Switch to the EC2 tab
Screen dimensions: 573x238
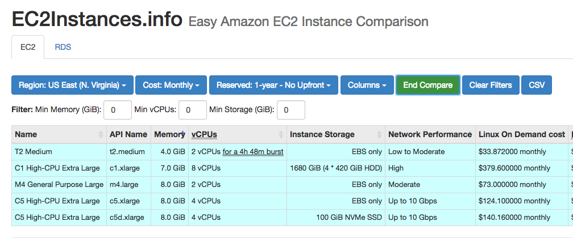pos(28,47)
